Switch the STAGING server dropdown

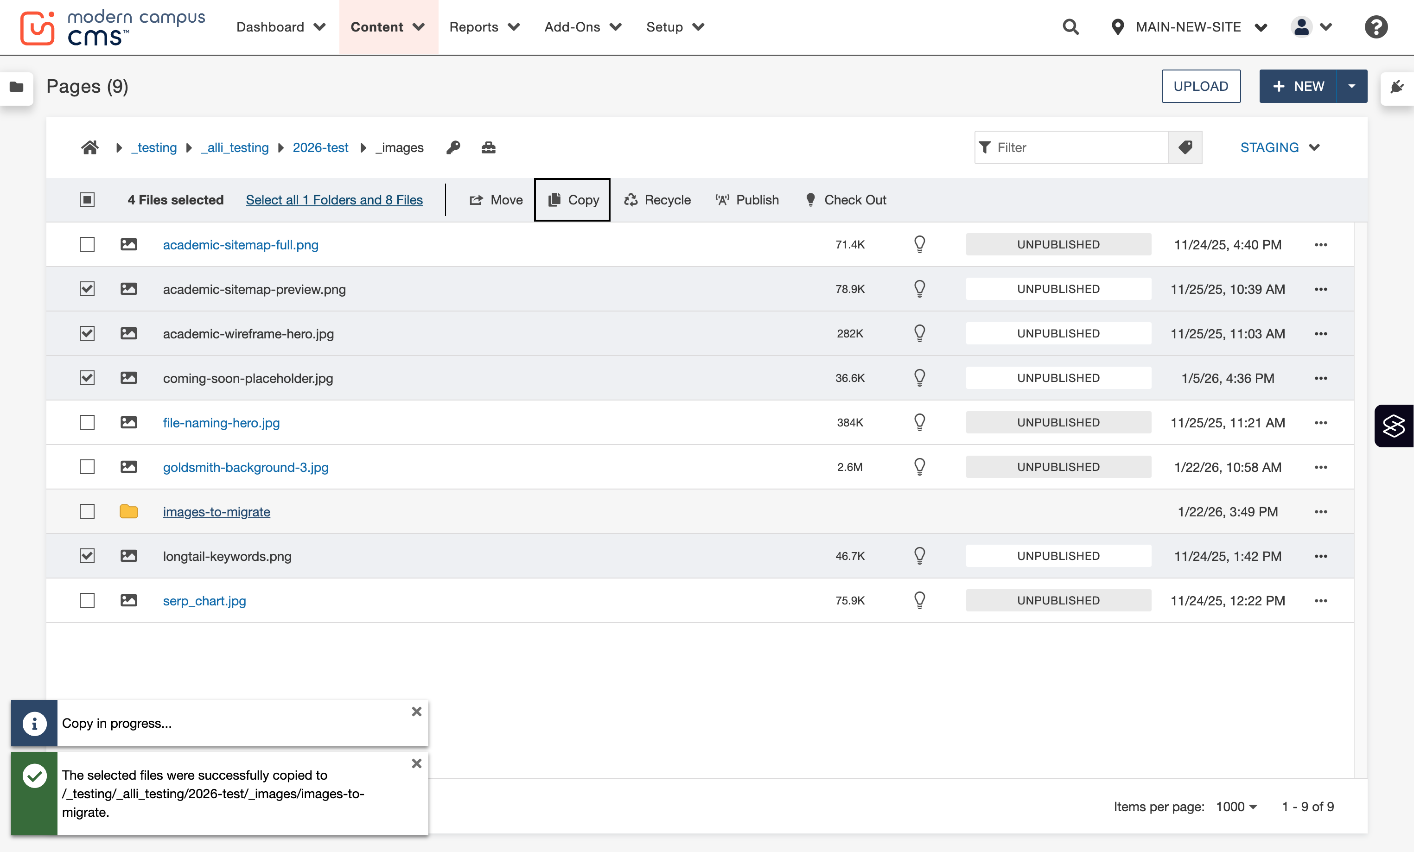point(1280,147)
